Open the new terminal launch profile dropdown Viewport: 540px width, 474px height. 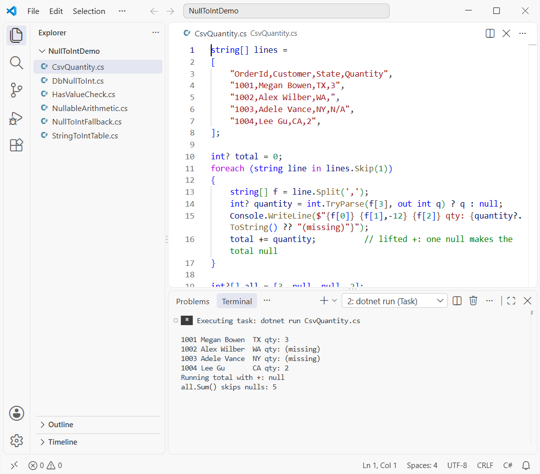pos(334,301)
